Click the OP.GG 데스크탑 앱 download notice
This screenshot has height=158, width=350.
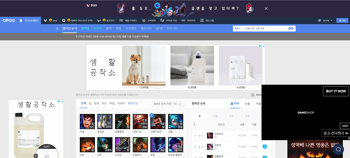pyautogui.click(x=112, y=36)
